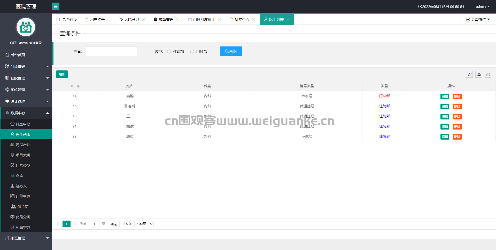
Task: Toggle sidebar with the hamburger menu icon
Action: tap(56, 6)
